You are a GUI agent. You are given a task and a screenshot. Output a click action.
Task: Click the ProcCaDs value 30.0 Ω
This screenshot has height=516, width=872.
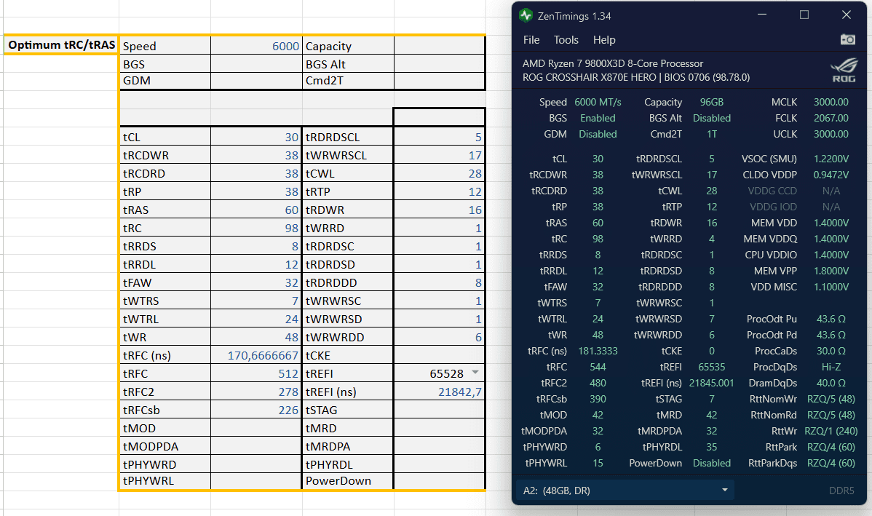click(831, 351)
